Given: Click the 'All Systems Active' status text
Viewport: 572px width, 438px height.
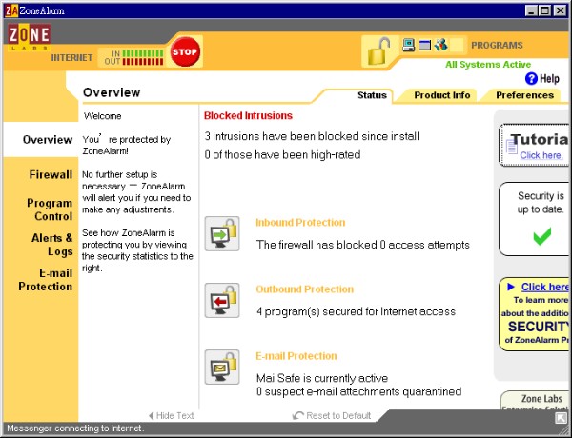Looking at the screenshot, I should 488,64.
